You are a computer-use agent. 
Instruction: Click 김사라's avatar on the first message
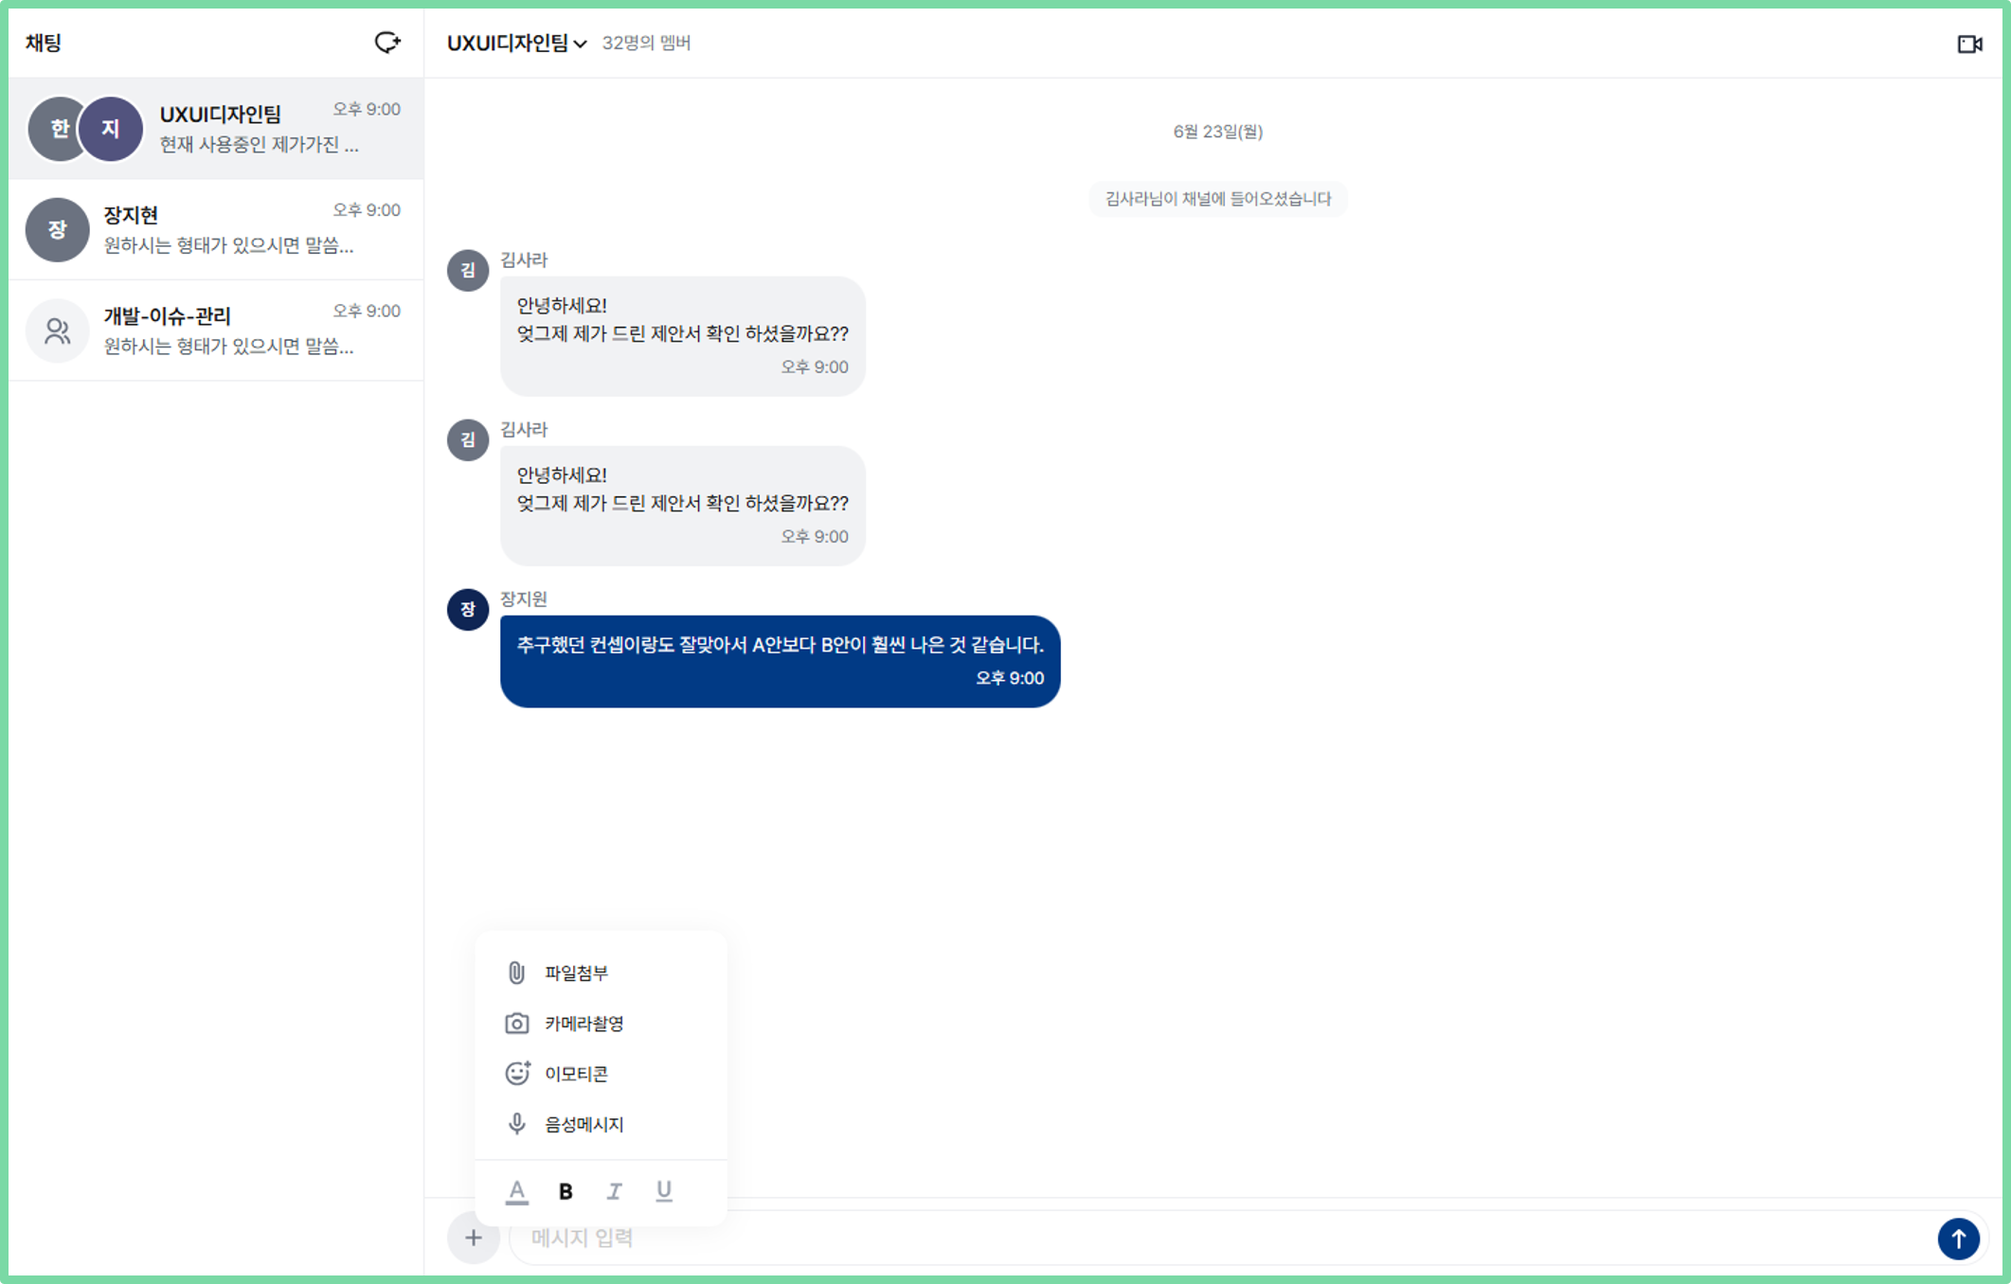[468, 270]
